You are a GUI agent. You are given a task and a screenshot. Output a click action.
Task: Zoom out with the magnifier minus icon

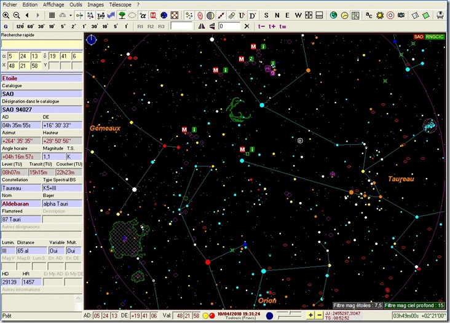pos(17,15)
